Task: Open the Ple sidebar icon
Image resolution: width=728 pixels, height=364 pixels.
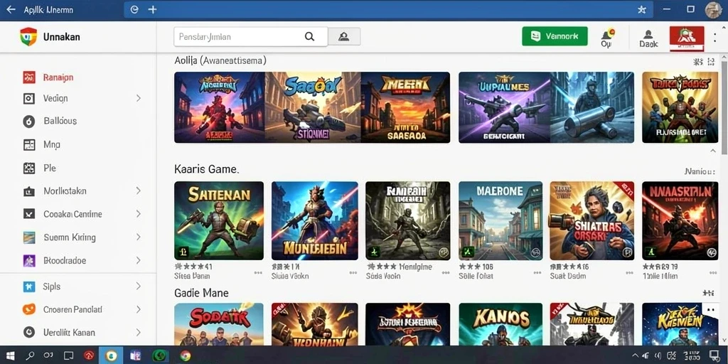Action: pyautogui.click(x=28, y=168)
